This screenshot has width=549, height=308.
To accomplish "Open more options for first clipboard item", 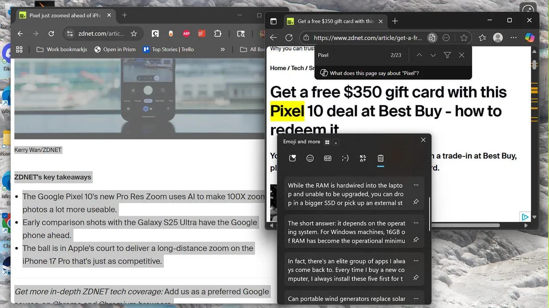I will pyautogui.click(x=416, y=185).
